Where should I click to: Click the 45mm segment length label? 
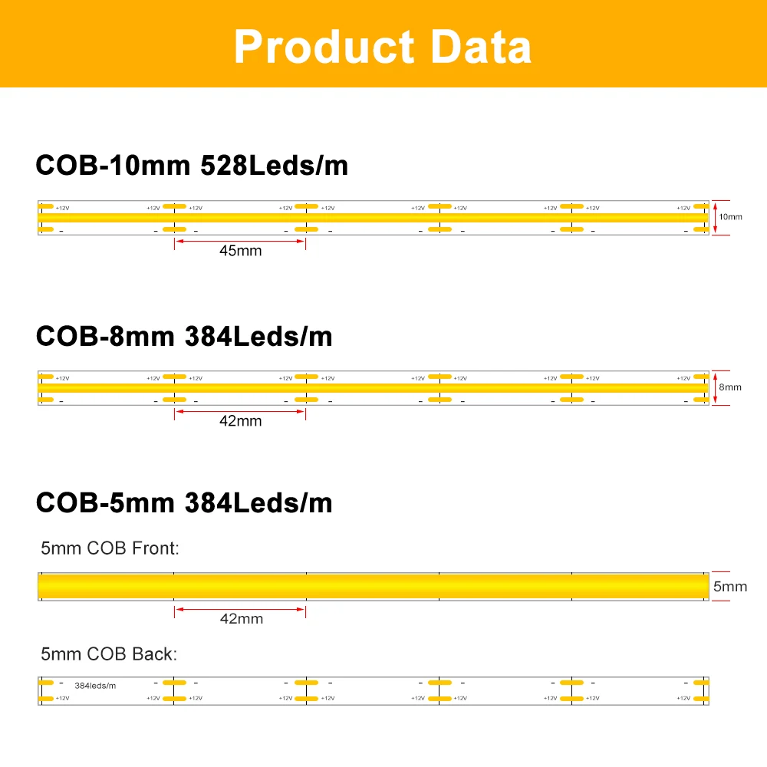(x=240, y=251)
